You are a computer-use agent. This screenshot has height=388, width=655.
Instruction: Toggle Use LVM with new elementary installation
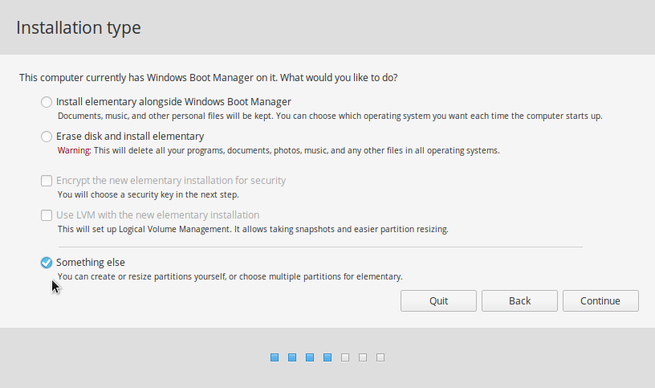click(47, 215)
